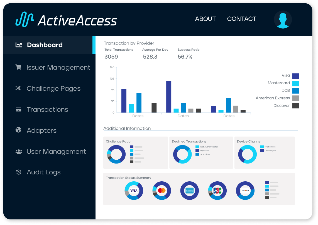Viewport: 318px width, 225px height.
Task: Click the Success Ratio metric
Action: [185, 53]
